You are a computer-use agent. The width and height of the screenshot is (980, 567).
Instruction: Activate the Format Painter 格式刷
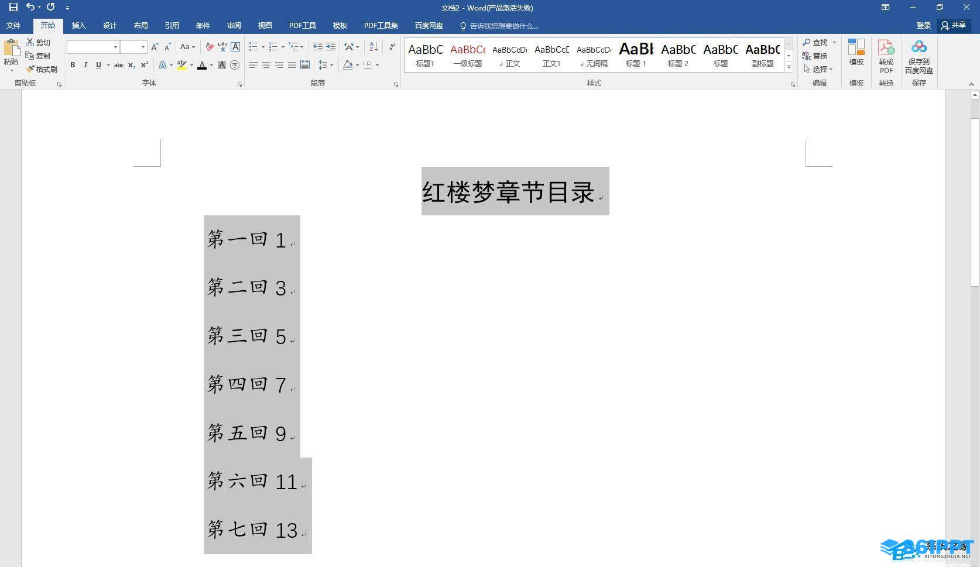[42, 69]
